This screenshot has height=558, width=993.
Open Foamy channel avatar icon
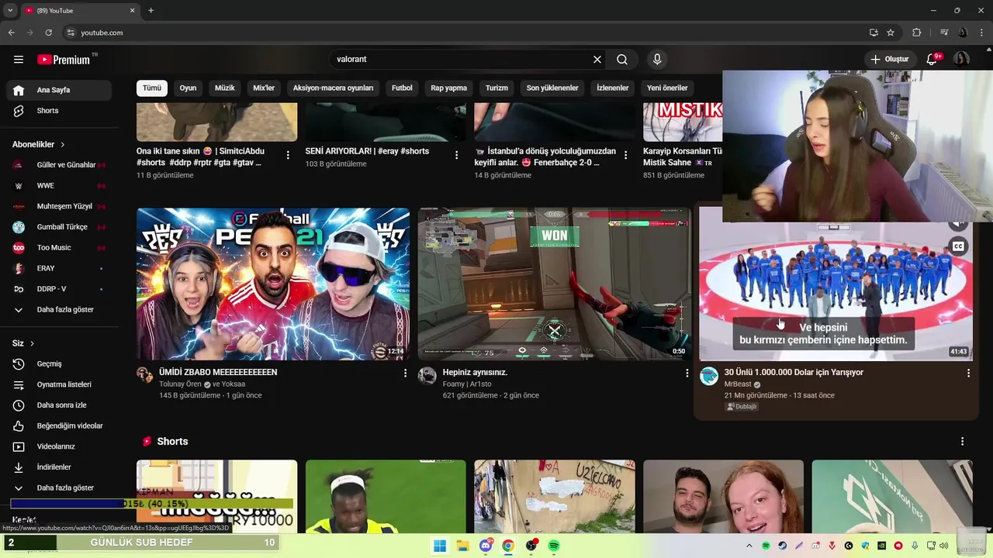427,377
